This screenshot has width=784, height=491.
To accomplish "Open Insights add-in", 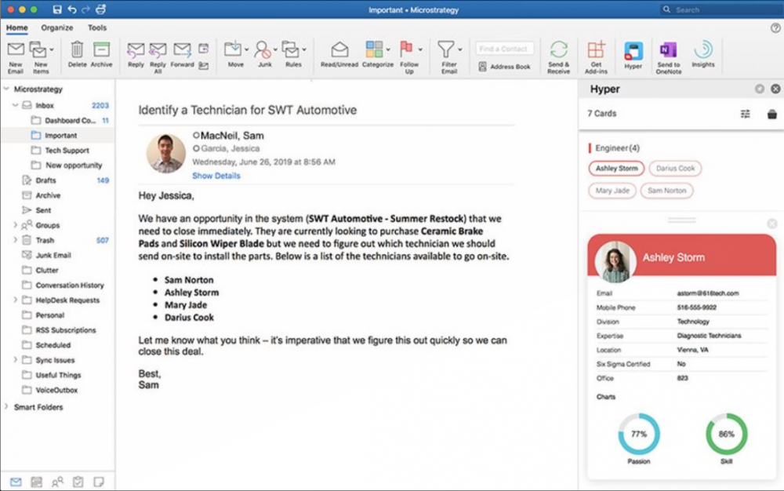I will [703, 49].
